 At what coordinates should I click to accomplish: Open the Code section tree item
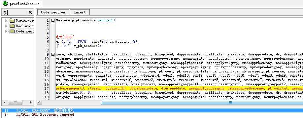pyautogui.click(x=25, y=31)
